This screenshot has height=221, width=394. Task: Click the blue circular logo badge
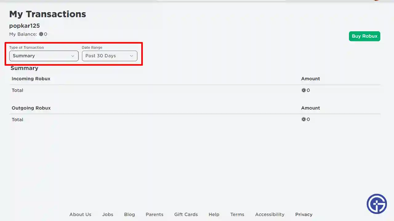pyautogui.click(x=376, y=204)
